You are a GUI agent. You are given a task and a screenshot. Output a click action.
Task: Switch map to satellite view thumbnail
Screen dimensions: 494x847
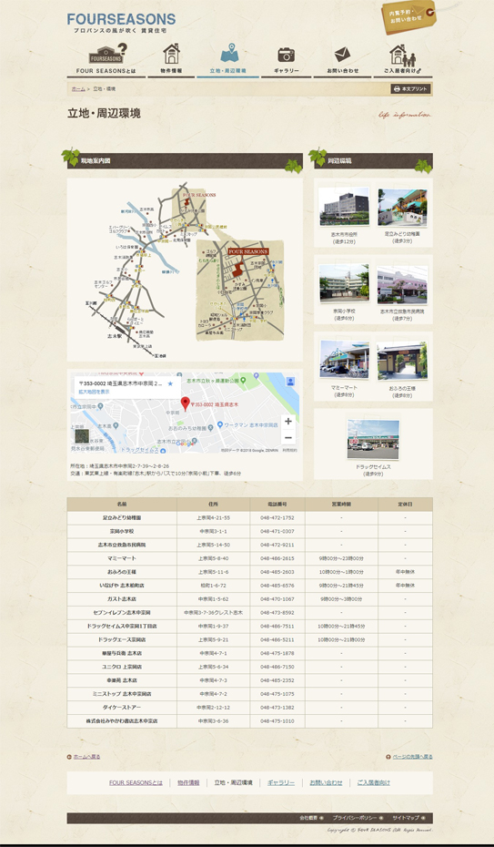click(x=82, y=435)
